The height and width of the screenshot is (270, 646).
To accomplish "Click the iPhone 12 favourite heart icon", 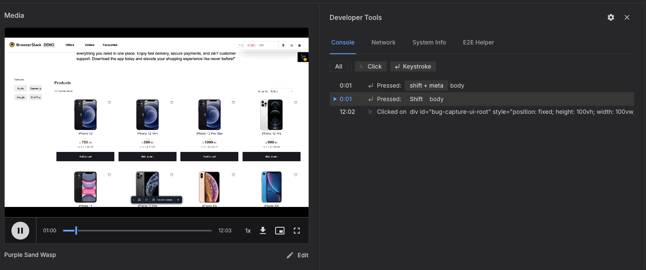I will [109, 102].
